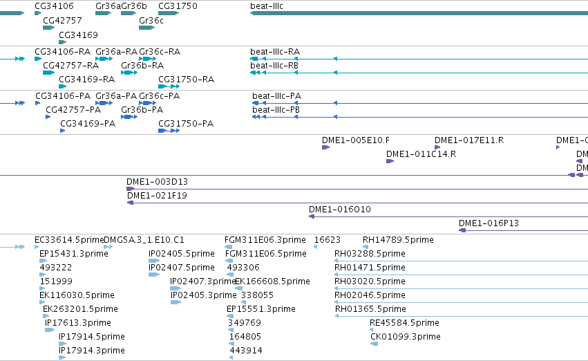588x361 pixels.
Task: Click the CG34169 gene feature
Action: tap(62, 42)
